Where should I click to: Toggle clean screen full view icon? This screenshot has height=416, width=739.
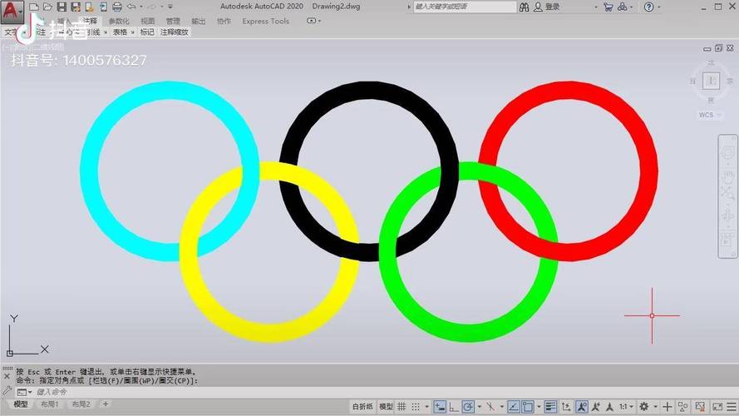(x=717, y=407)
